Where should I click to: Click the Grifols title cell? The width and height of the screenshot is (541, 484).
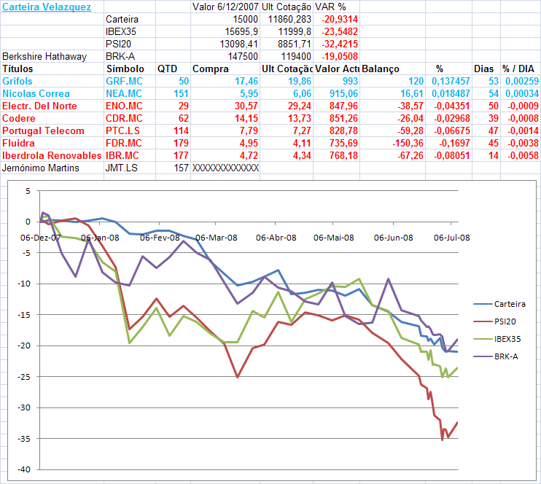(52, 82)
